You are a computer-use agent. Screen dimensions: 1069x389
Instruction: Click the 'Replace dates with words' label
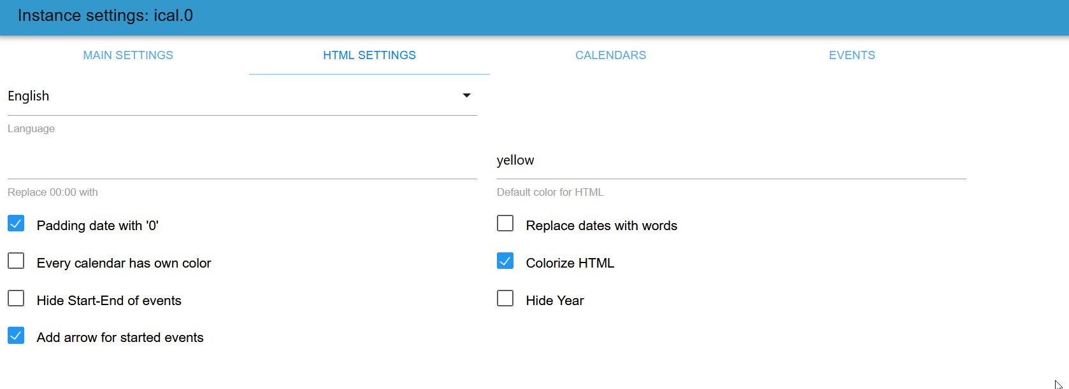[x=601, y=226]
